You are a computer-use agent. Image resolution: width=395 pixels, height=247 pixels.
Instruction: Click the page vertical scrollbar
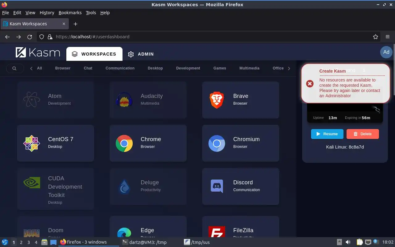[393, 69]
